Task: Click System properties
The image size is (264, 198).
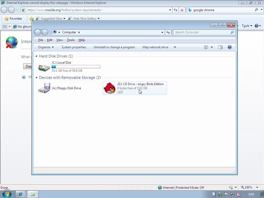Action: pos(74,47)
